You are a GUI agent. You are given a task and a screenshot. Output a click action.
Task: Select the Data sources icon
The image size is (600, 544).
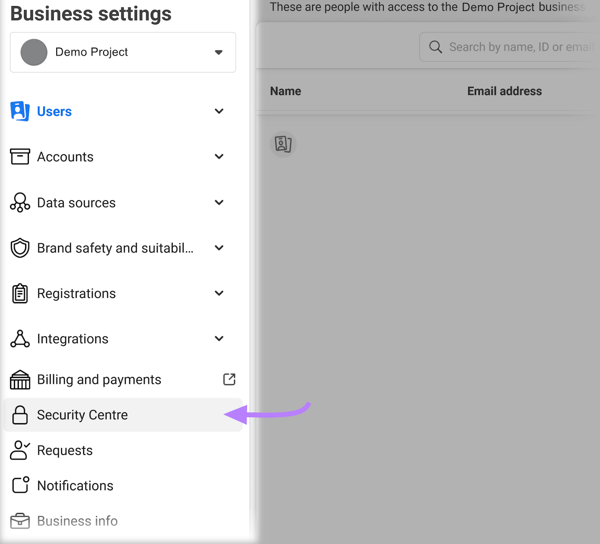(x=19, y=202)
